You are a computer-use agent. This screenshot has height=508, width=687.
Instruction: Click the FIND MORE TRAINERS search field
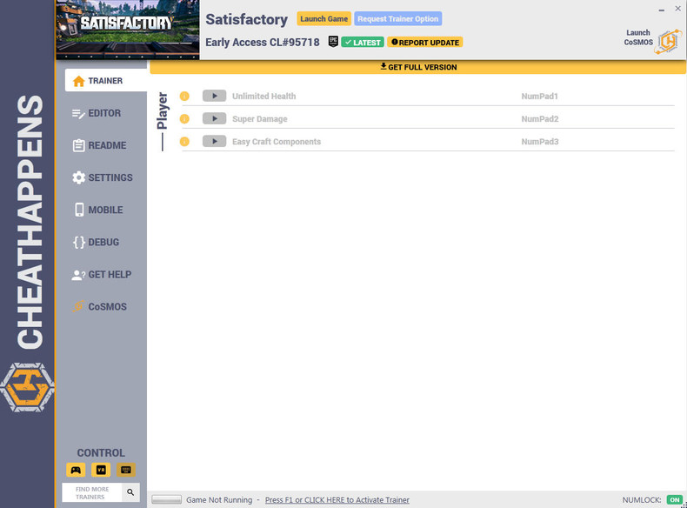tap(92, 492)
